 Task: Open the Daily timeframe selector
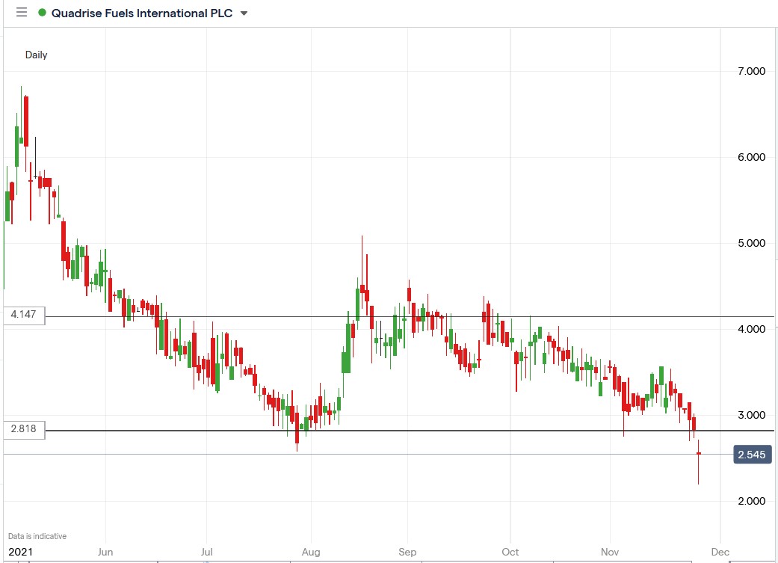point(37,55)
